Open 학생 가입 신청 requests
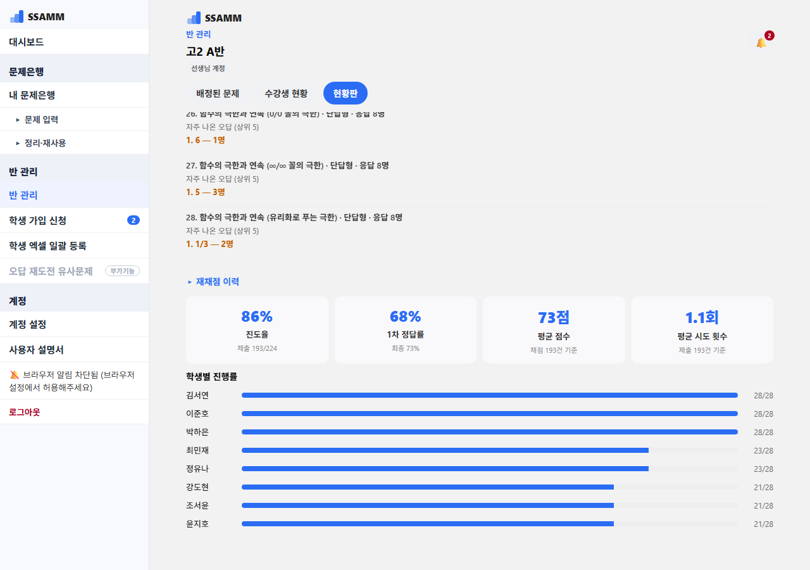The height and width of the screenshot is (570, 810). click(74, 220)
